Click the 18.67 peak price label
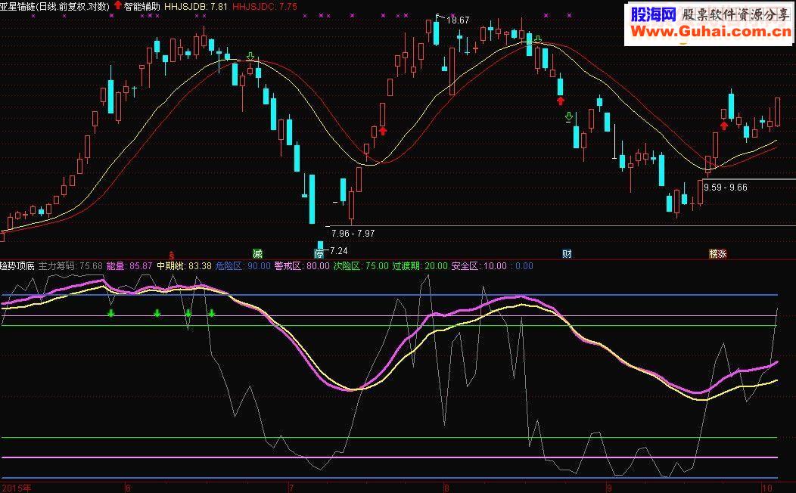Viewport: 796px width, 493px height. point(458,20)
